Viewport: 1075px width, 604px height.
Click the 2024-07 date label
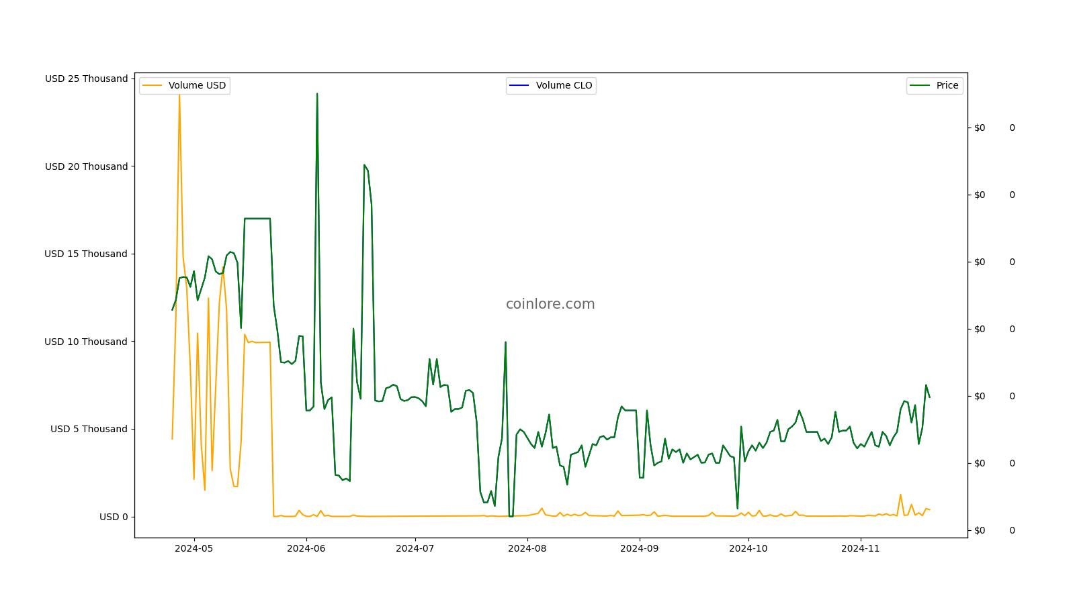coord(415,548)
